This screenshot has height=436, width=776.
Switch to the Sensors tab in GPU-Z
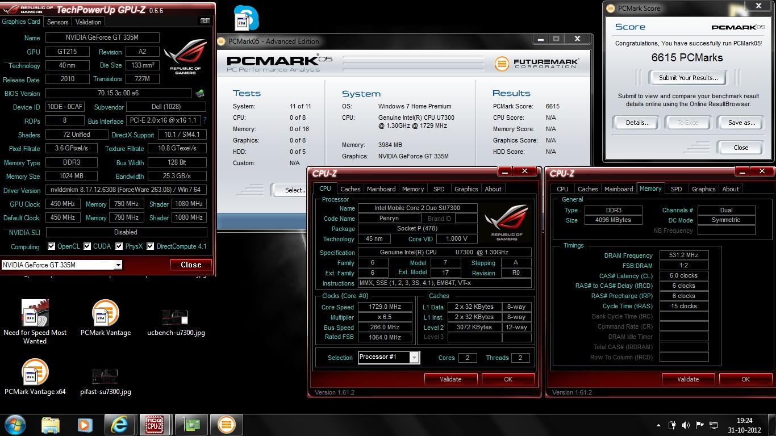click(x=57, y=22)
